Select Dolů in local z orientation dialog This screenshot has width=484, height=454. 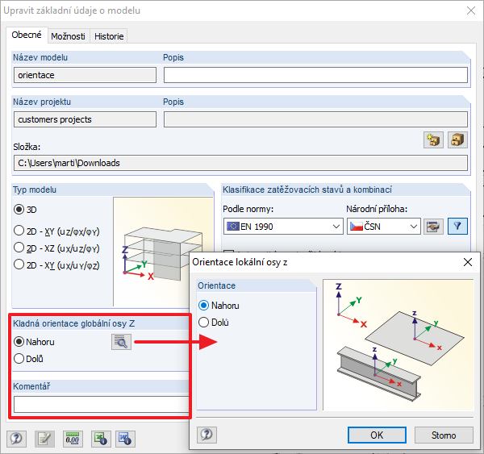click(x=214, y=323)
